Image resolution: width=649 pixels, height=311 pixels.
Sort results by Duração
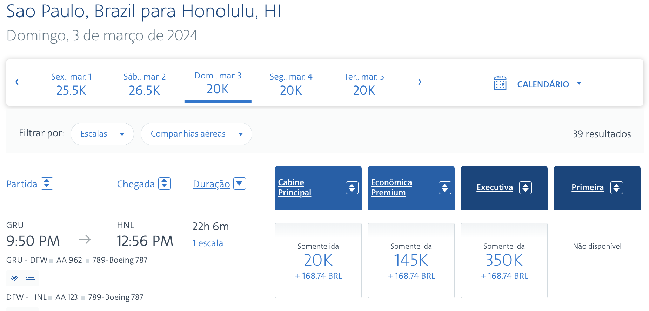211,184
